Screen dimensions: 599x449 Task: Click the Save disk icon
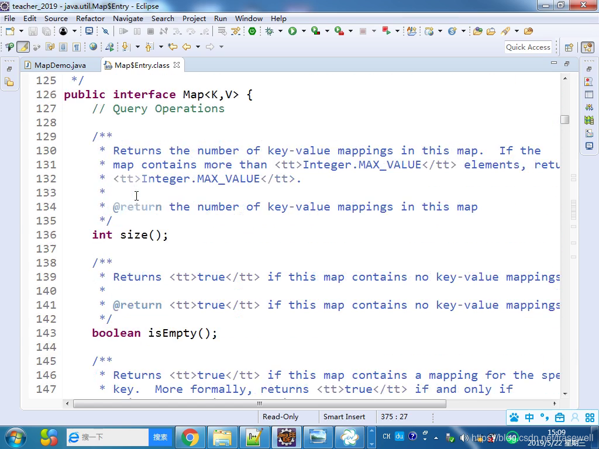tap(33, 32)
